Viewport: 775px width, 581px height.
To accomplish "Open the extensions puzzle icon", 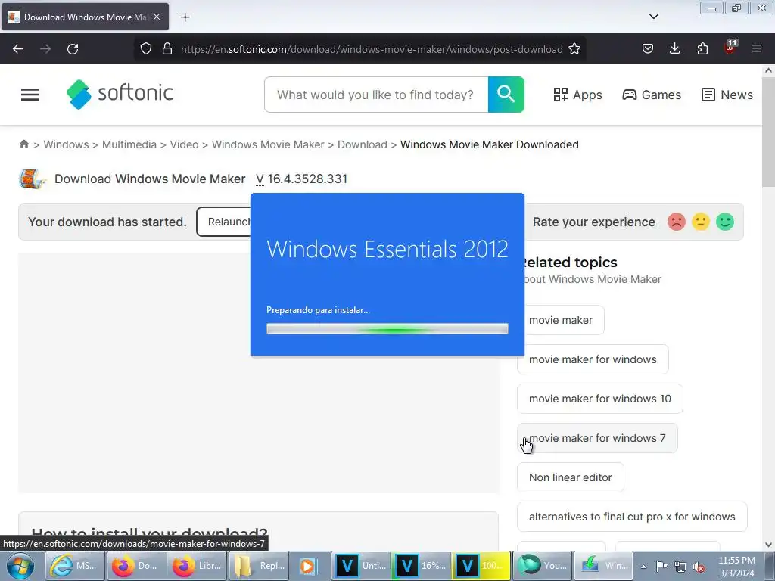I will (x=702, y=49).
